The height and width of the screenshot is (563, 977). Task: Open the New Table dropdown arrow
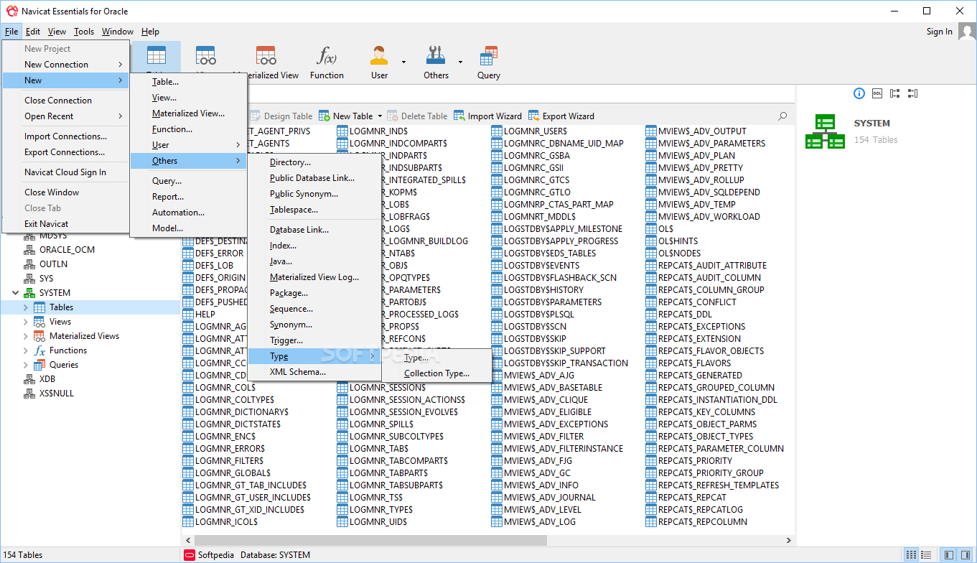coord(380,116)
